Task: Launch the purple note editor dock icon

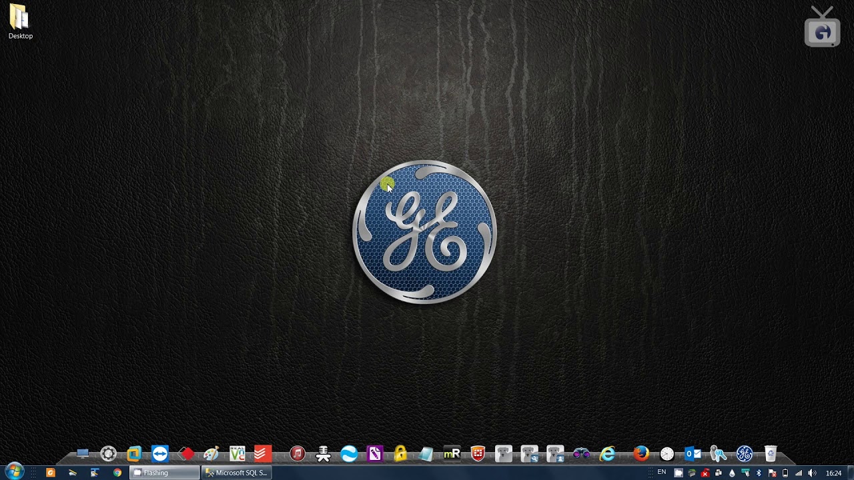Action: [x=374, y=454]
